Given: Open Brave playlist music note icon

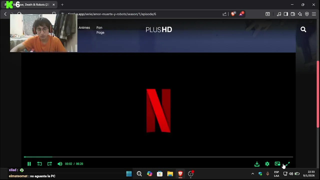Looking at the screenshot, I should 279,14.
